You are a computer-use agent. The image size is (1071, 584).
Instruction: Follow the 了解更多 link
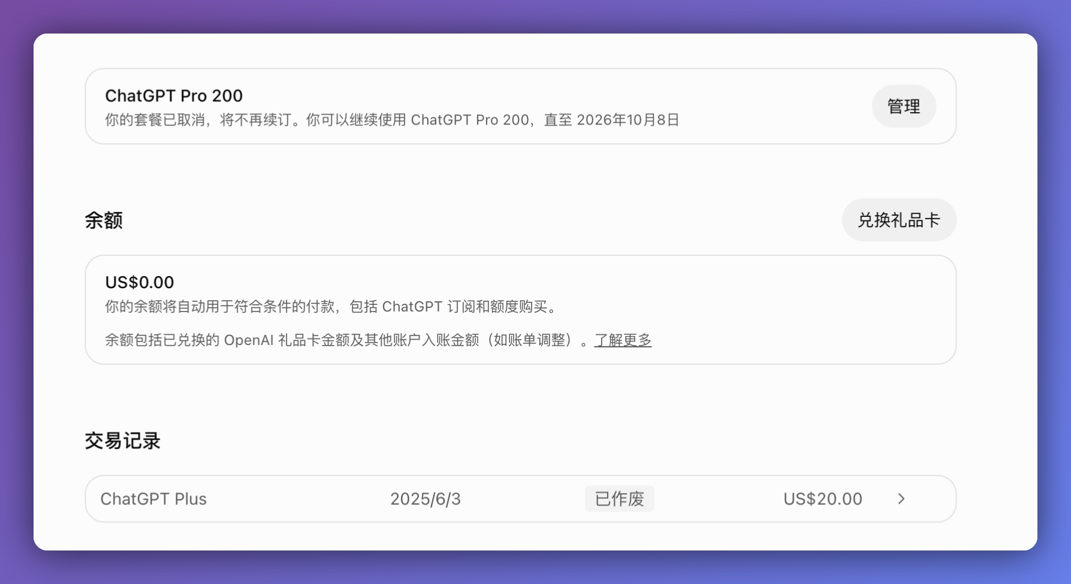[x=623, y=340]
